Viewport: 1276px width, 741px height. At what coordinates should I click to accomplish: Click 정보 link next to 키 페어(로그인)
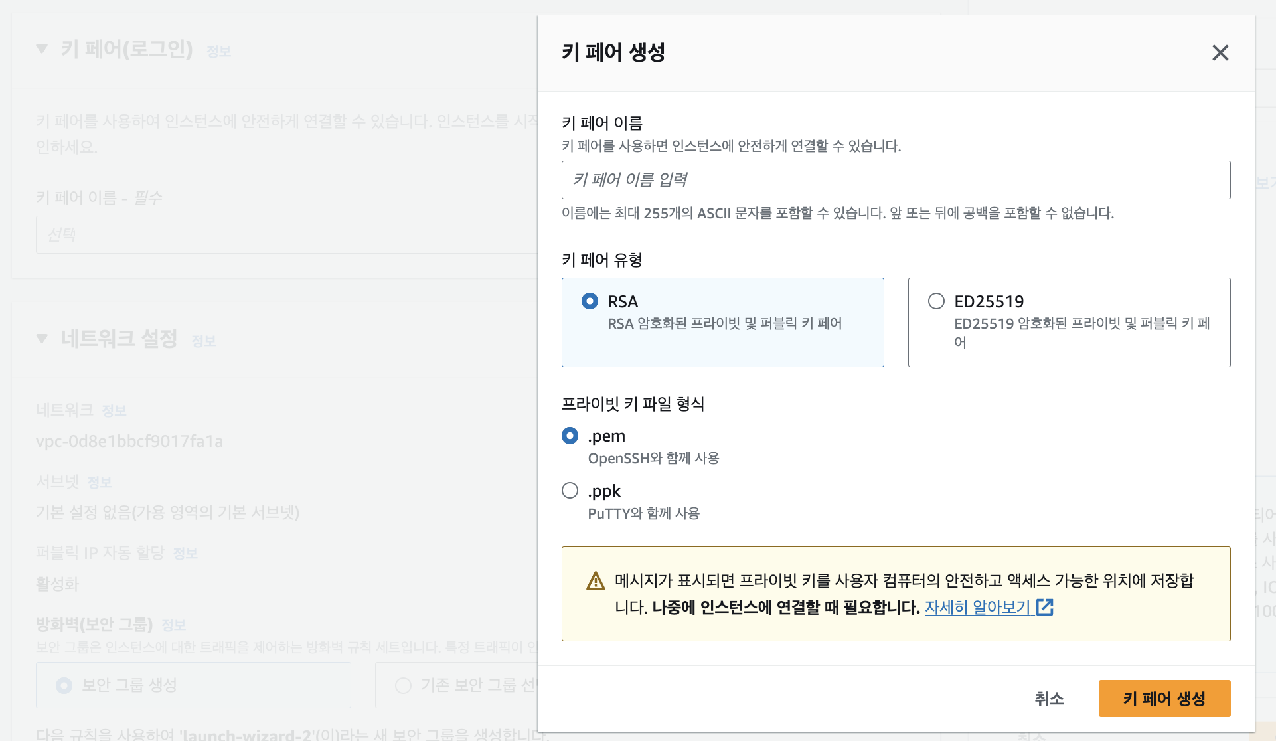(x=218, y=52)
